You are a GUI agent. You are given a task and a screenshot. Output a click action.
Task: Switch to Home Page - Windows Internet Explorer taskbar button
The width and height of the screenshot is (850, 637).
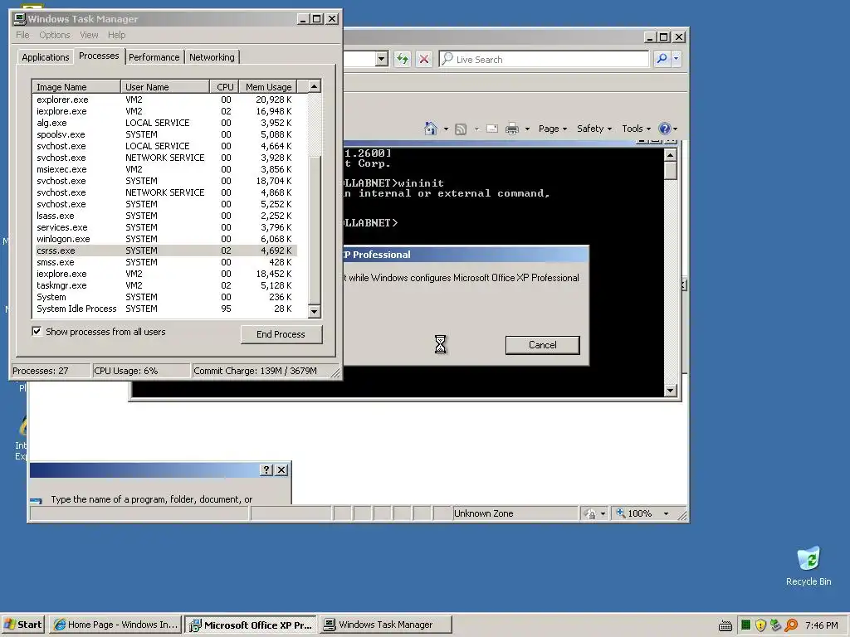click(115, 625)
